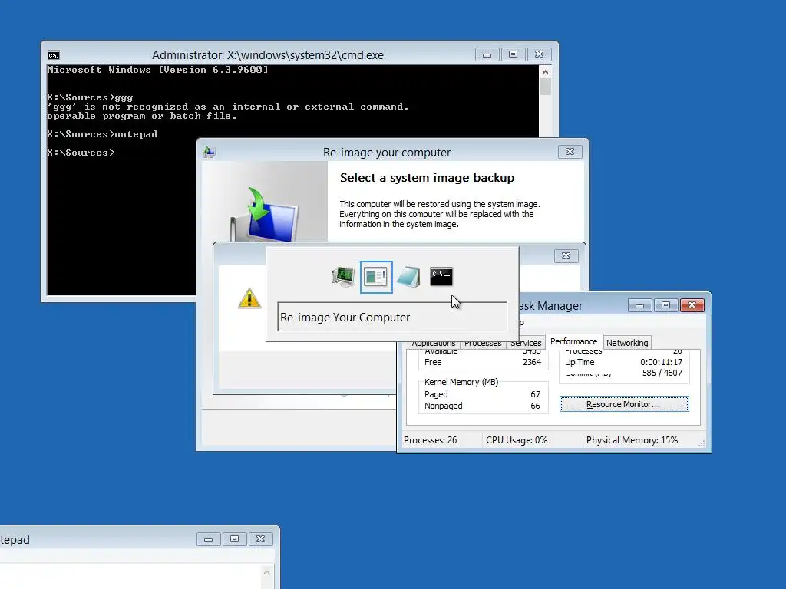This screenshot has height=589, width=786.
Task: Click the 'X:\Sources>notepad' command line
Action: (x=102, y=134)
